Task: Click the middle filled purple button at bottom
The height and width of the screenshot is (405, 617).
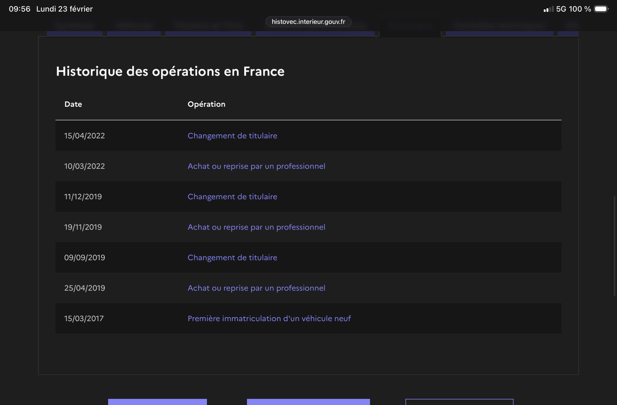Action: tap(308, 402)
